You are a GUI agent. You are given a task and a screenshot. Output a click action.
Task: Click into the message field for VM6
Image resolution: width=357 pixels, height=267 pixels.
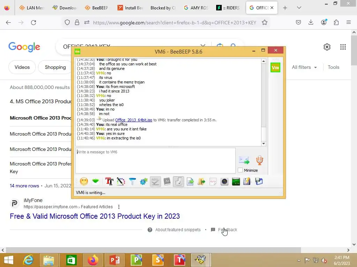[x=155, y=161]
